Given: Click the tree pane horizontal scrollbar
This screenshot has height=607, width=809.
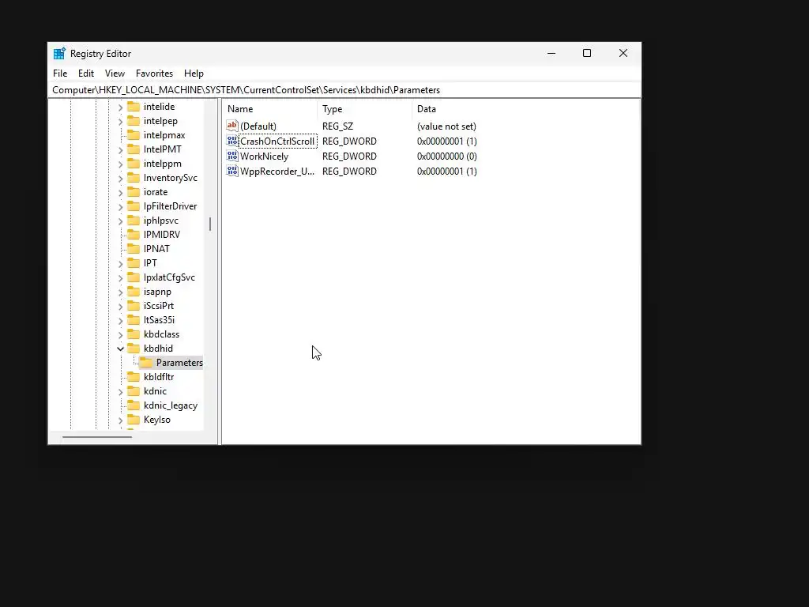Looking at the screenshot, I should coord(97,436).
